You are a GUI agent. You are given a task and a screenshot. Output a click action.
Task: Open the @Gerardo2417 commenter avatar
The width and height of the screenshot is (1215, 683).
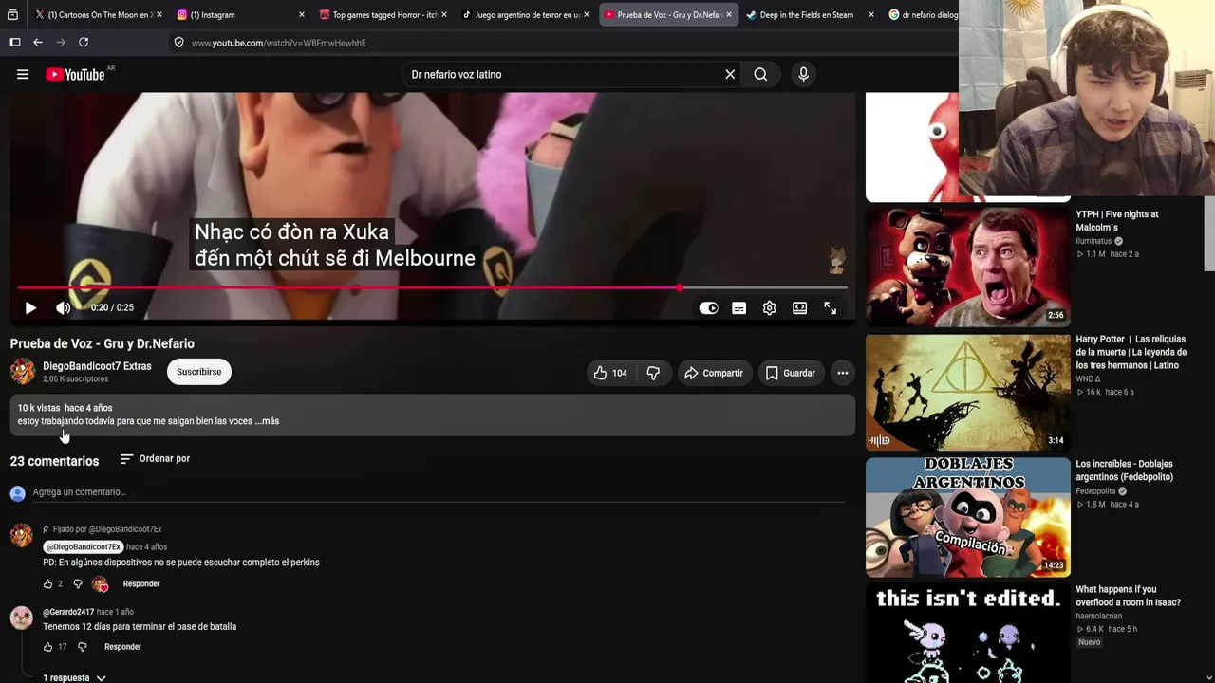pyautogui.click(x=21, y=618)
